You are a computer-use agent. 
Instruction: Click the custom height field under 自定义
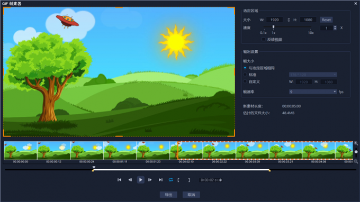[329, 82]
